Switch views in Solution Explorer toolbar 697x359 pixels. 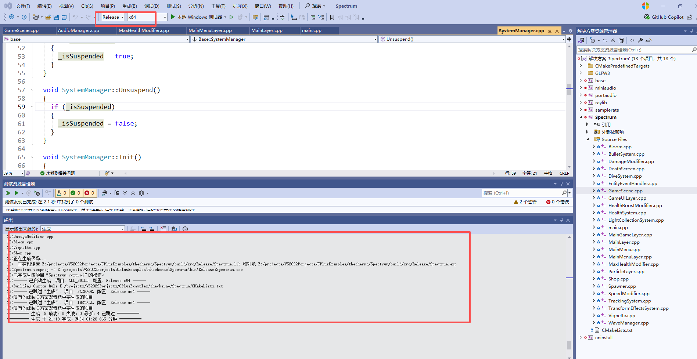point(581,40)
